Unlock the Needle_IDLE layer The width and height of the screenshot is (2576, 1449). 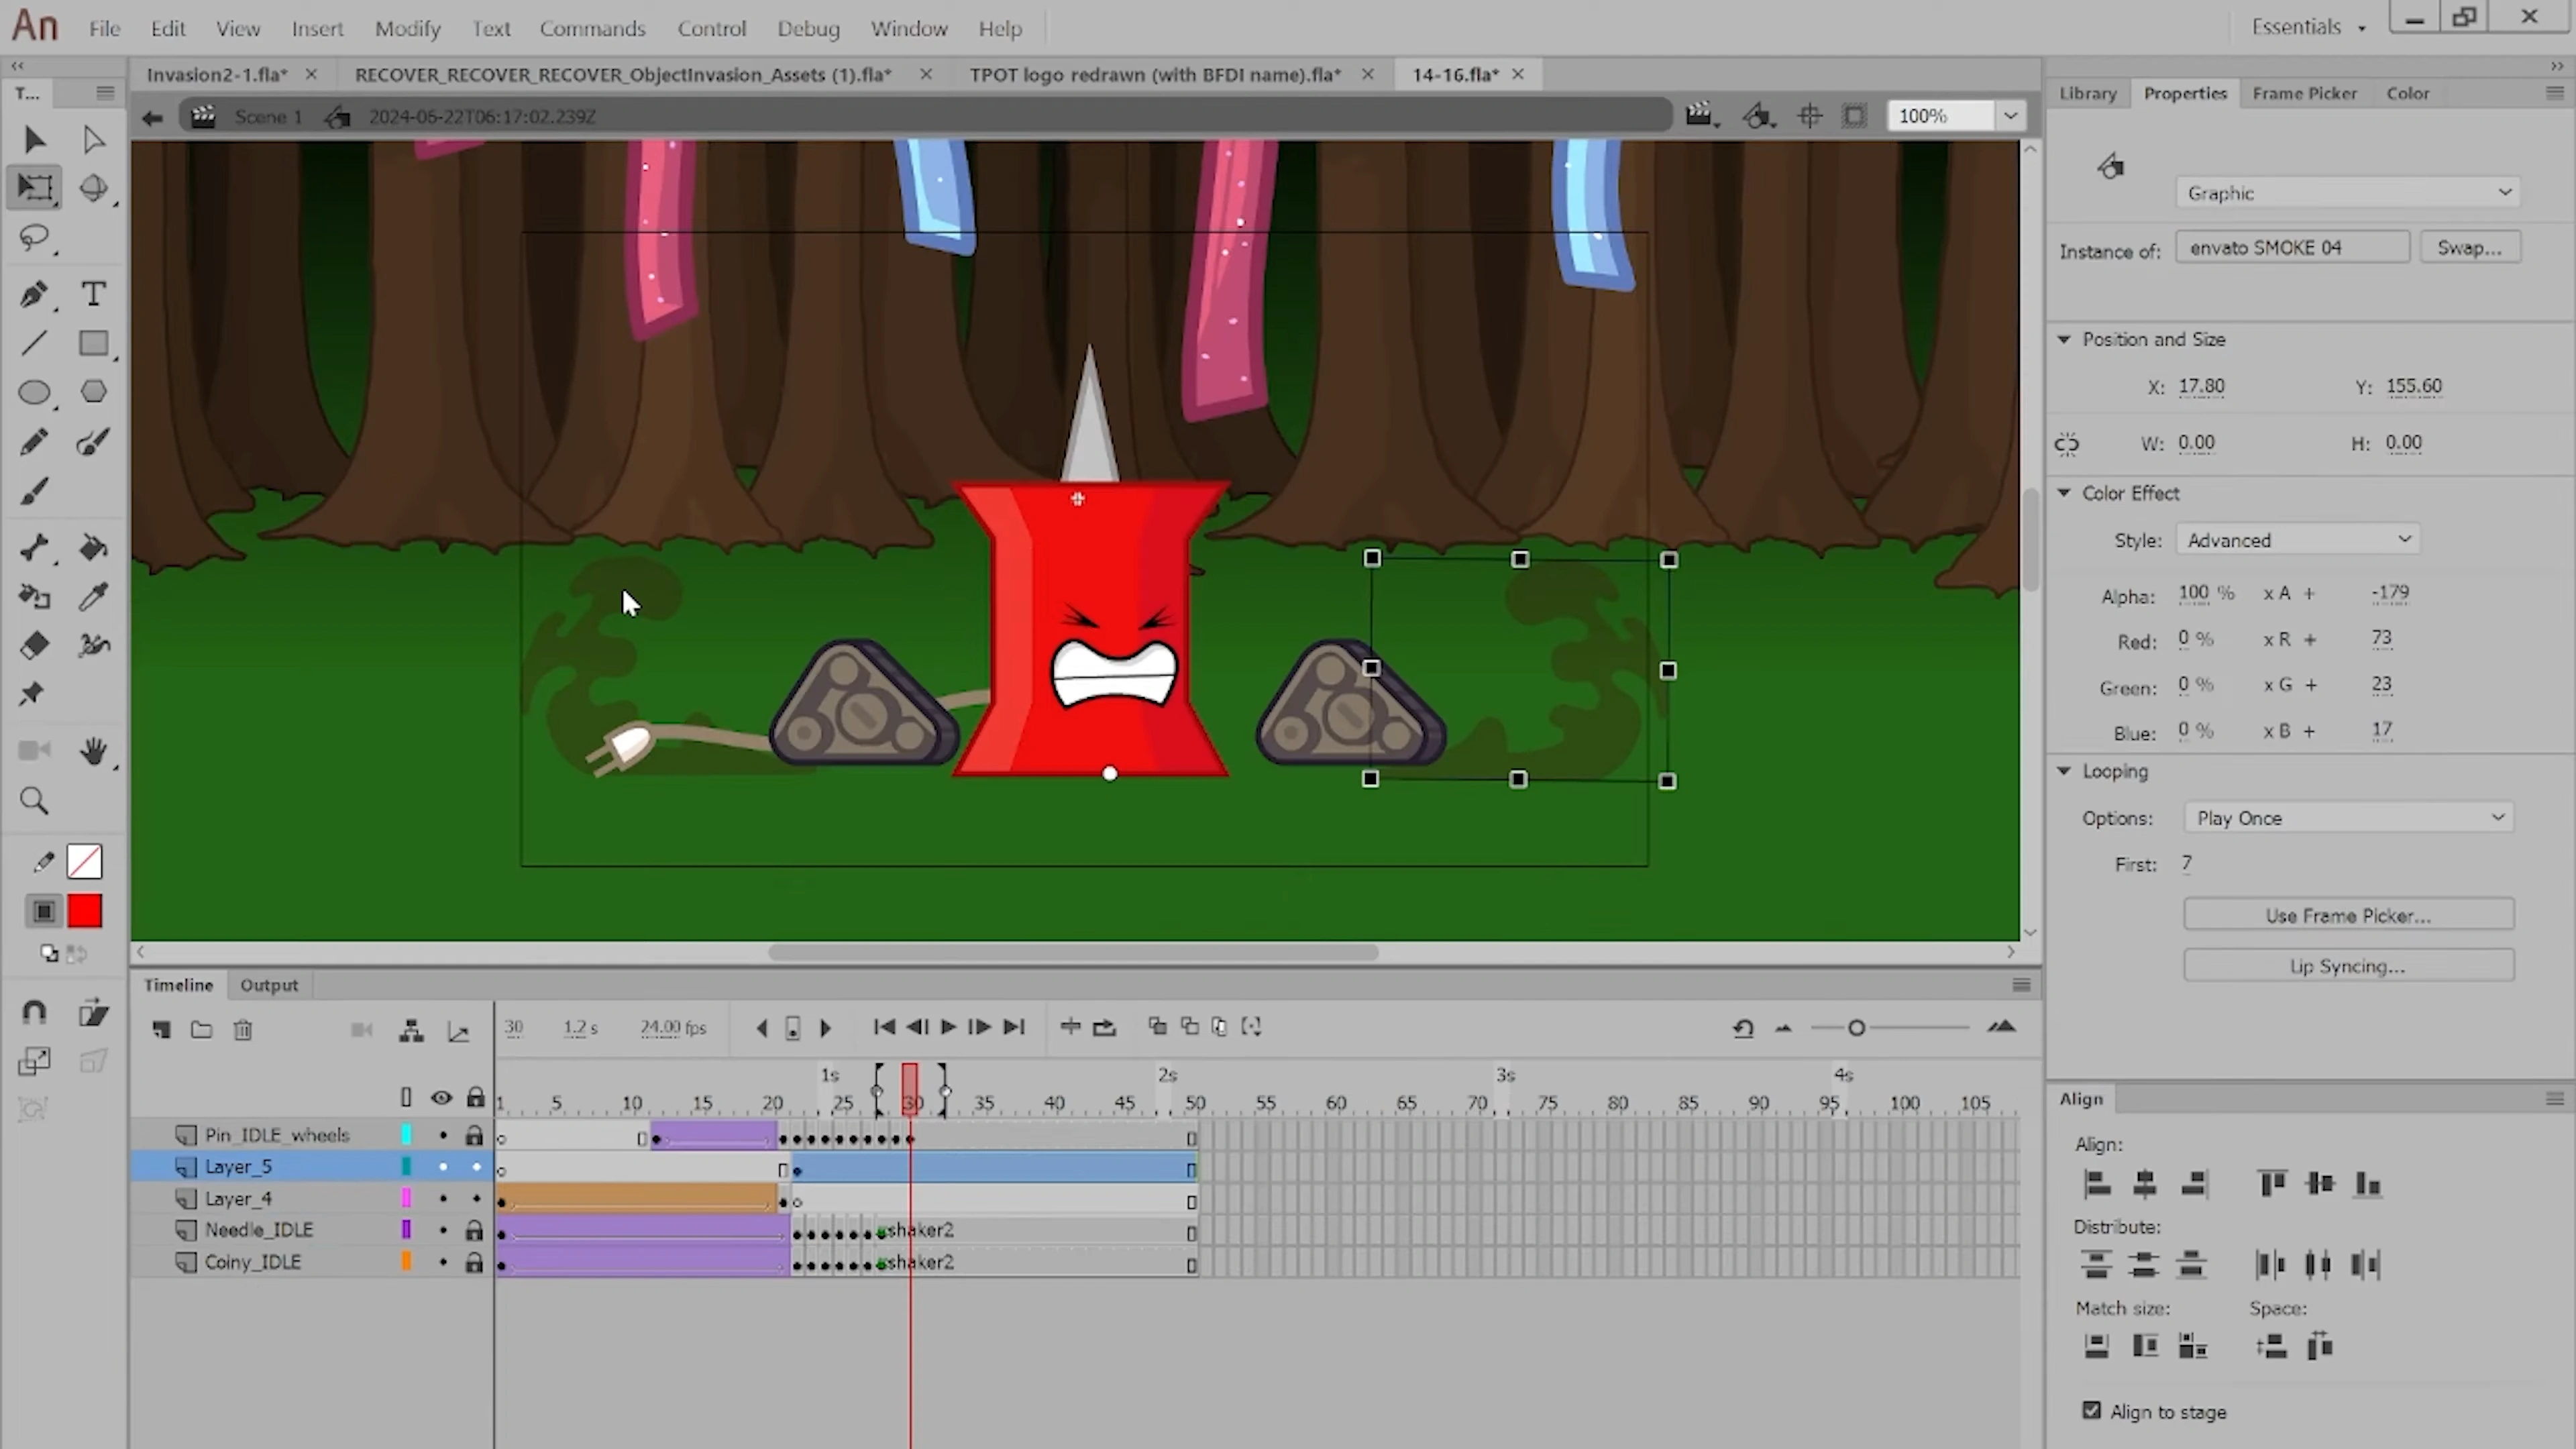tap(474, 1230)
